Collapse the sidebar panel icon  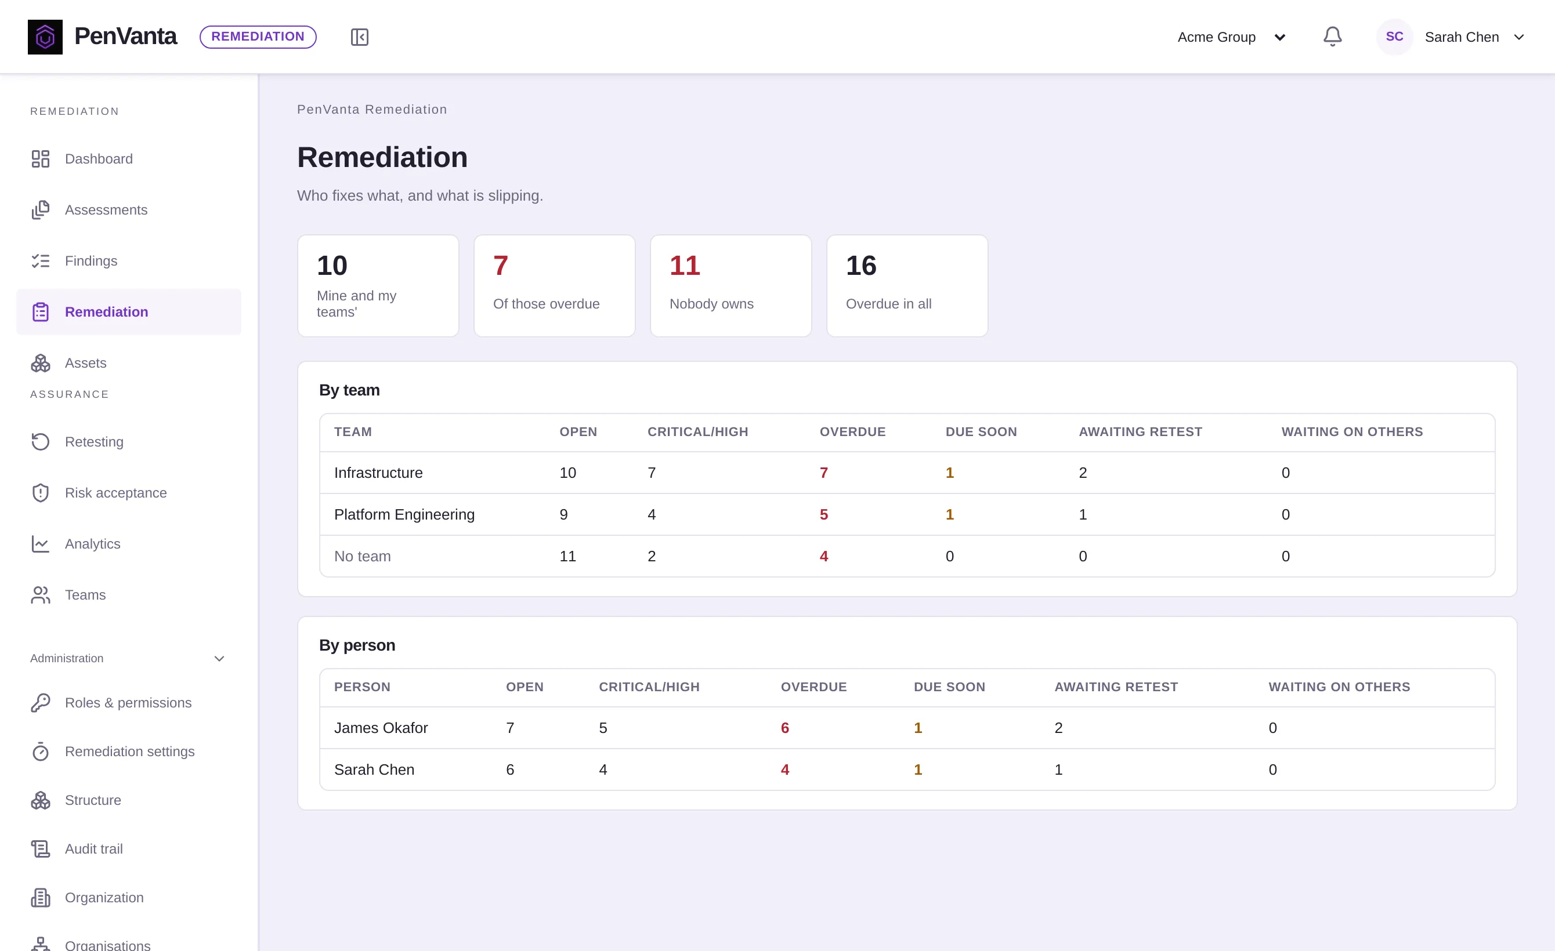[x=359, y=37]
